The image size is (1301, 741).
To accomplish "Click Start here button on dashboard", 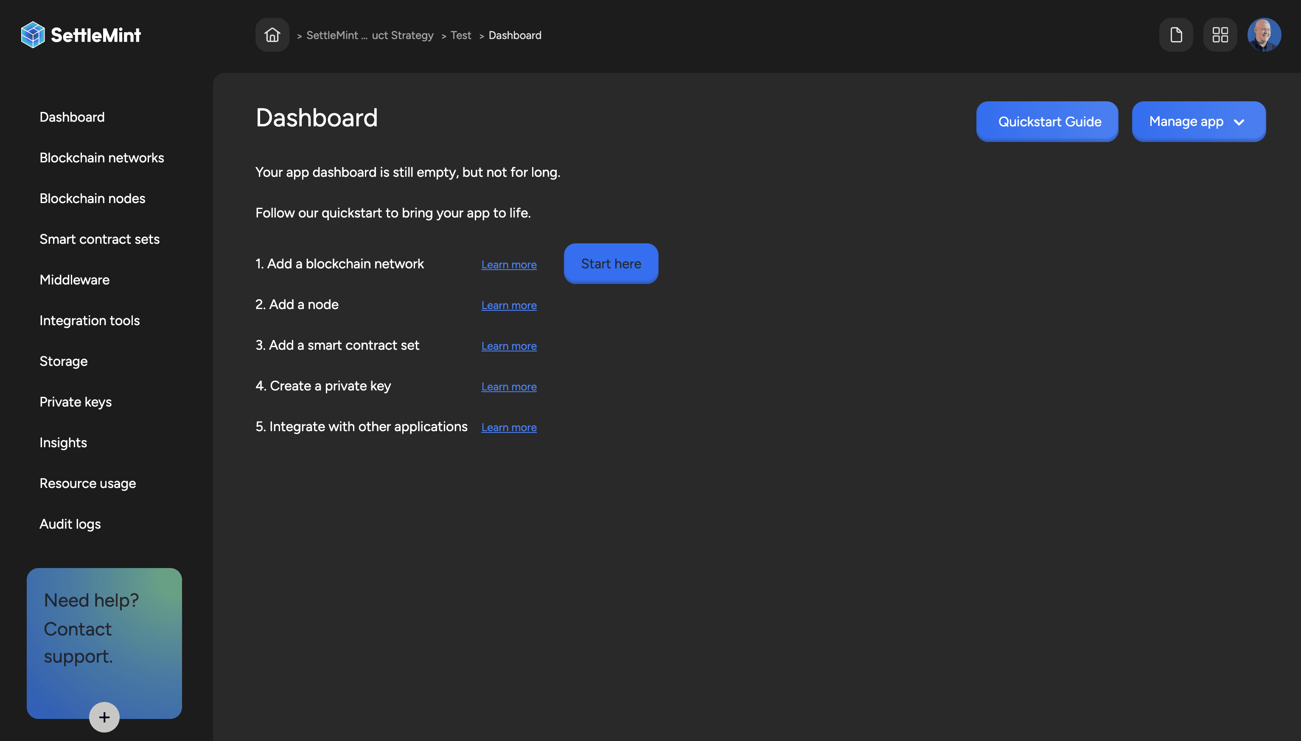I will (611, 263).
